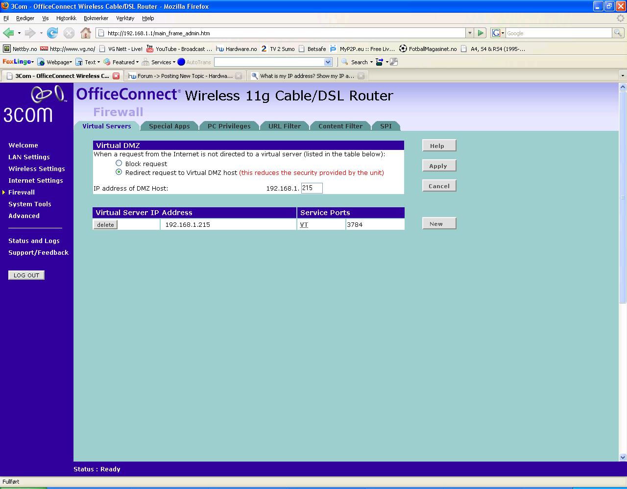The image size is (627, 489).
Task: Switch to the URL Filter tab
Action: click(x=285, y=126)
